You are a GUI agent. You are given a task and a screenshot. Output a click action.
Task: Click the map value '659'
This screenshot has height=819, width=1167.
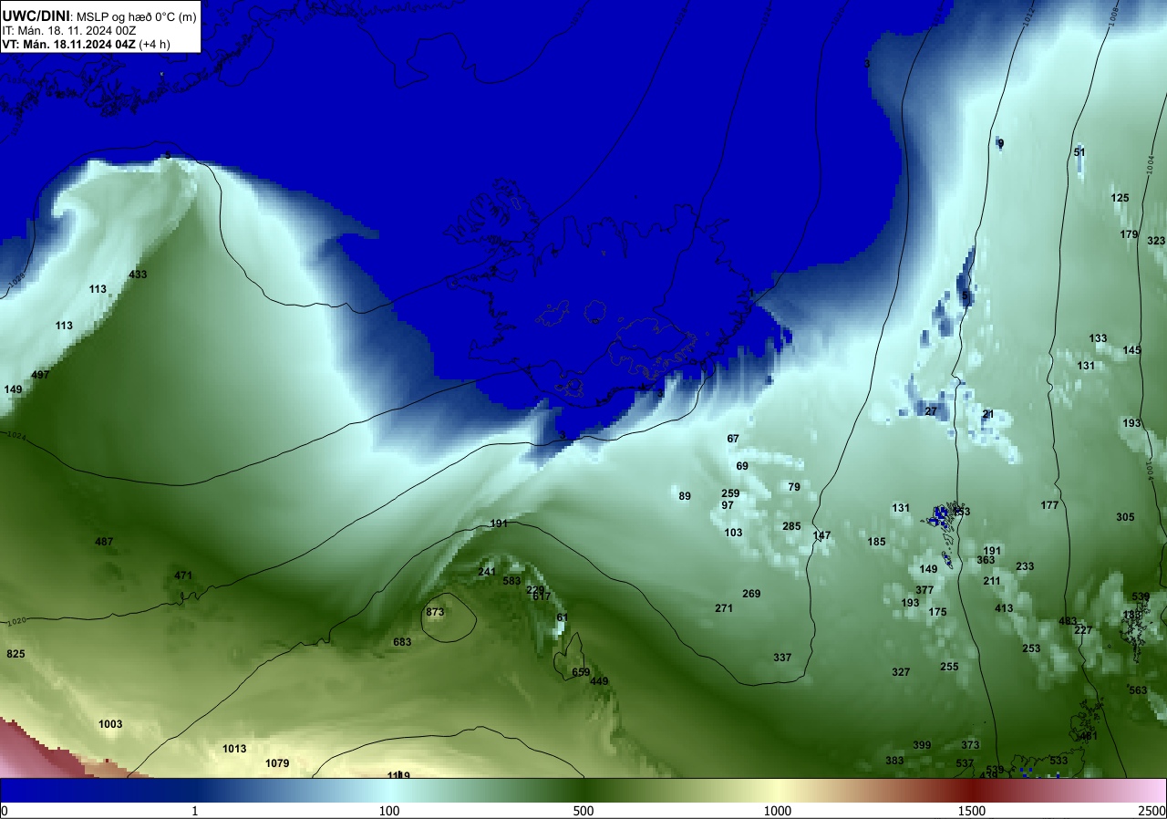point(581,672)
